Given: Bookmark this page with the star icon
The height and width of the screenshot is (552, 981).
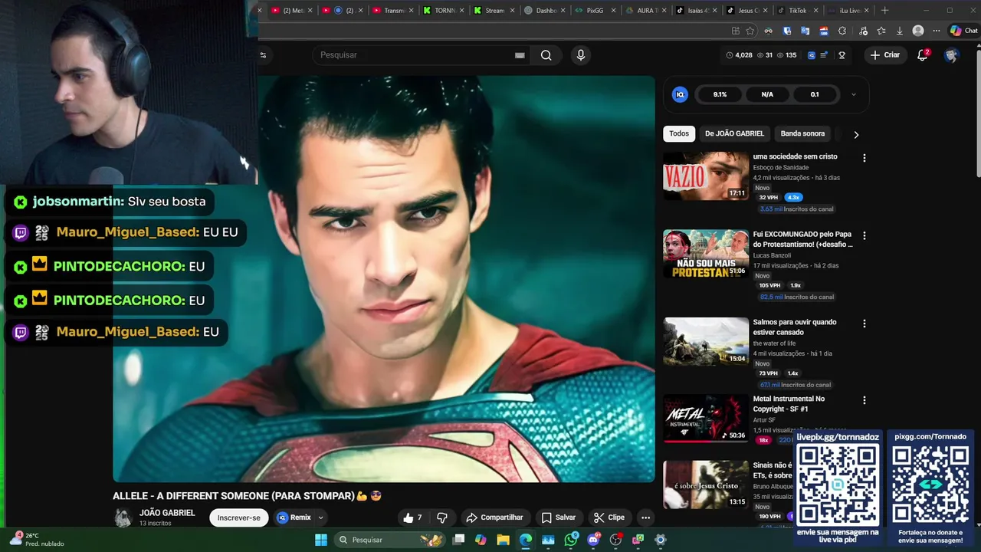Looking at the screenshot, I should [750, 31].
